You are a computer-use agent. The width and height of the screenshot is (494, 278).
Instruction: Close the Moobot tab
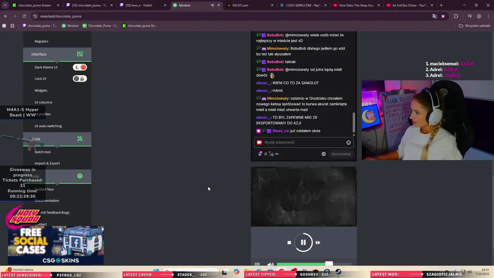219,5
